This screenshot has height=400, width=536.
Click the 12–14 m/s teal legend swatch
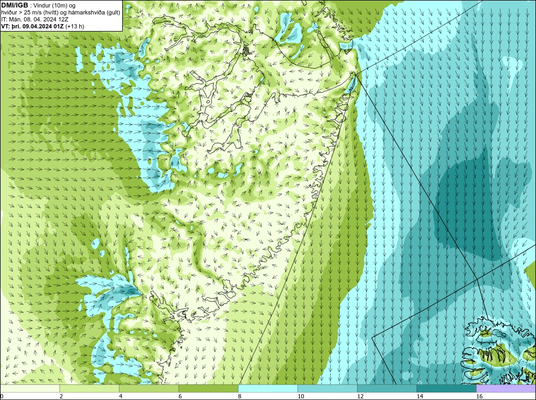[386, 388]
